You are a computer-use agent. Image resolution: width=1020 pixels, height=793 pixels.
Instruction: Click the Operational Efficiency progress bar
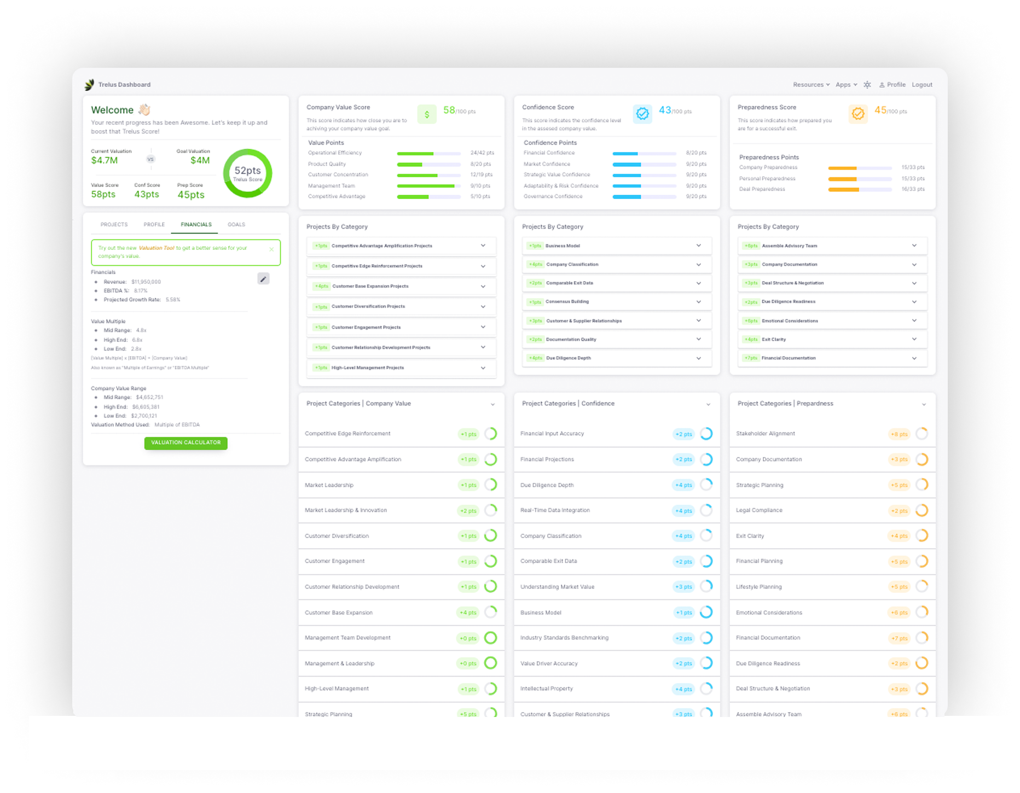click(429, 154)
